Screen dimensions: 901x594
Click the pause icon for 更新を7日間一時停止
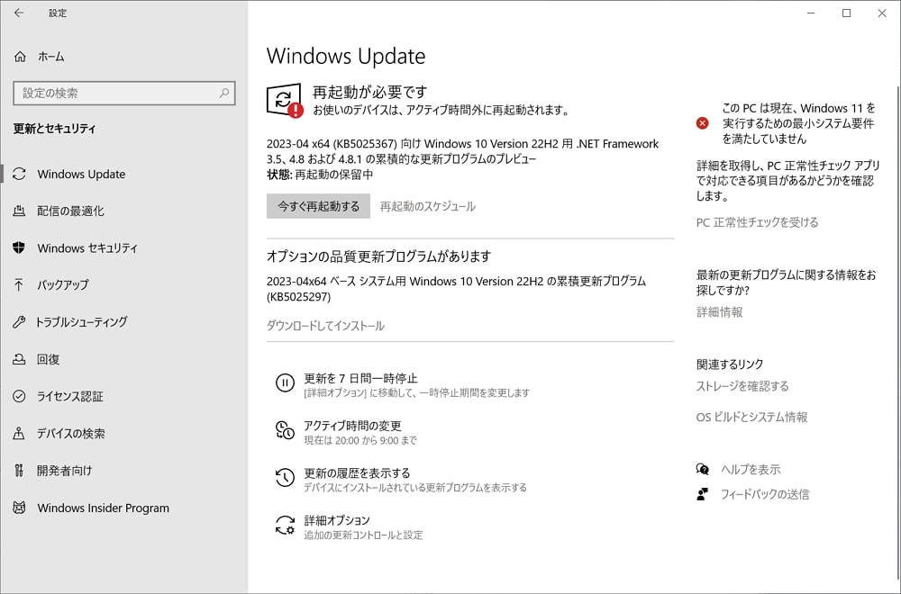[285, 383]
